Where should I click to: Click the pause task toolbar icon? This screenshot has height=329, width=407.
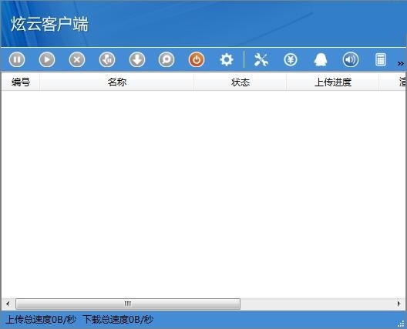[x=17, y=59]
